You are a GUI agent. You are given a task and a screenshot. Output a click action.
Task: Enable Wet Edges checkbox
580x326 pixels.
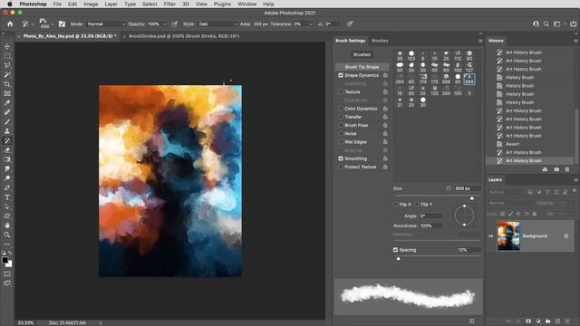pyautogui.click(x=341, y=142)
